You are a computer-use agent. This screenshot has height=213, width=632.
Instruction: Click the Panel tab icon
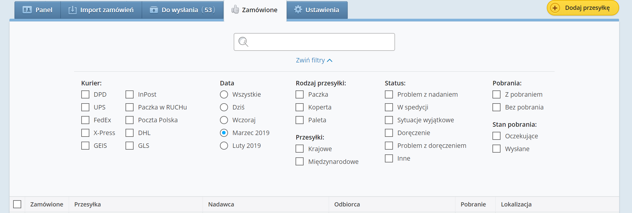click(x=27, y=10)
